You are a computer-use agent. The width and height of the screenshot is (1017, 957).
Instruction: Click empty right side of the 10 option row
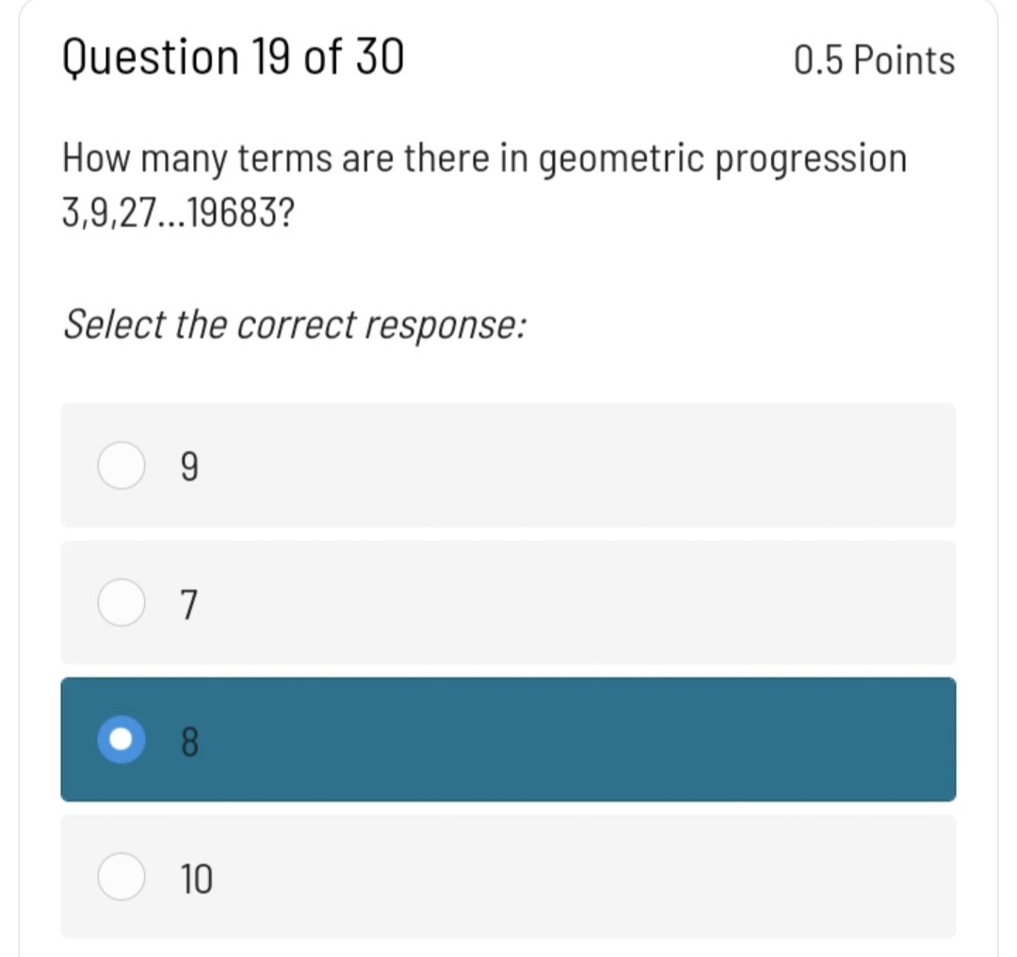tap(753, 877)
